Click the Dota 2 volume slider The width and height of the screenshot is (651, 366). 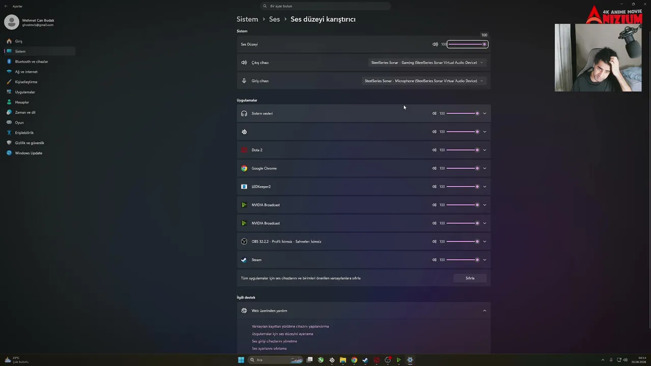pyautogui.click(x=463, y=150)
